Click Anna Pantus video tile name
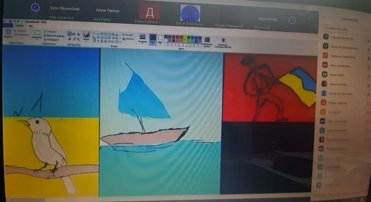The width and height of the screenshot is (371, 202). tap(108, 10)
